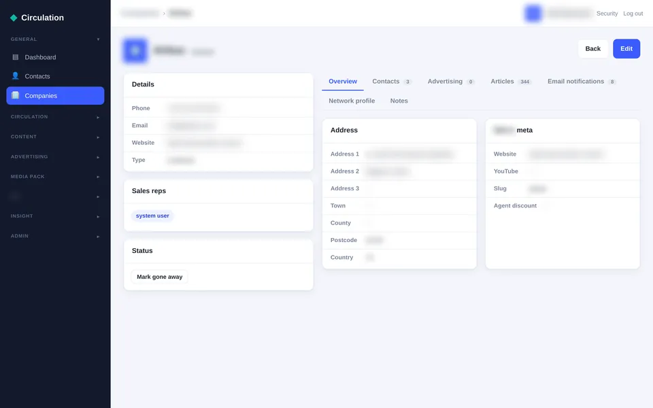This screenshot has width=653, height=408.
Task: Click the blurred email value in Details
Action: coord(192,125)
